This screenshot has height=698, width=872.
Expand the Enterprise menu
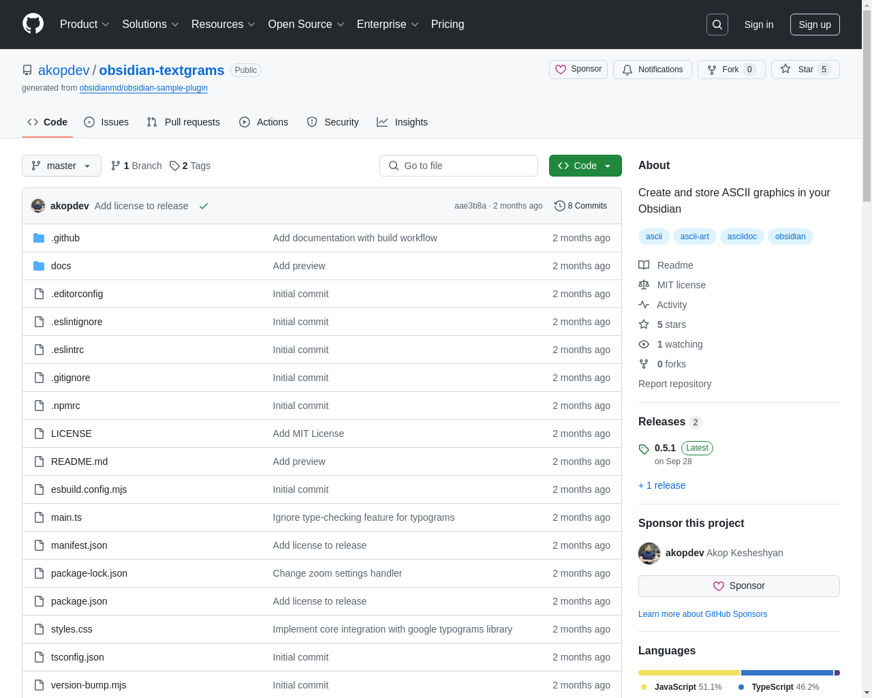(388, 25)
